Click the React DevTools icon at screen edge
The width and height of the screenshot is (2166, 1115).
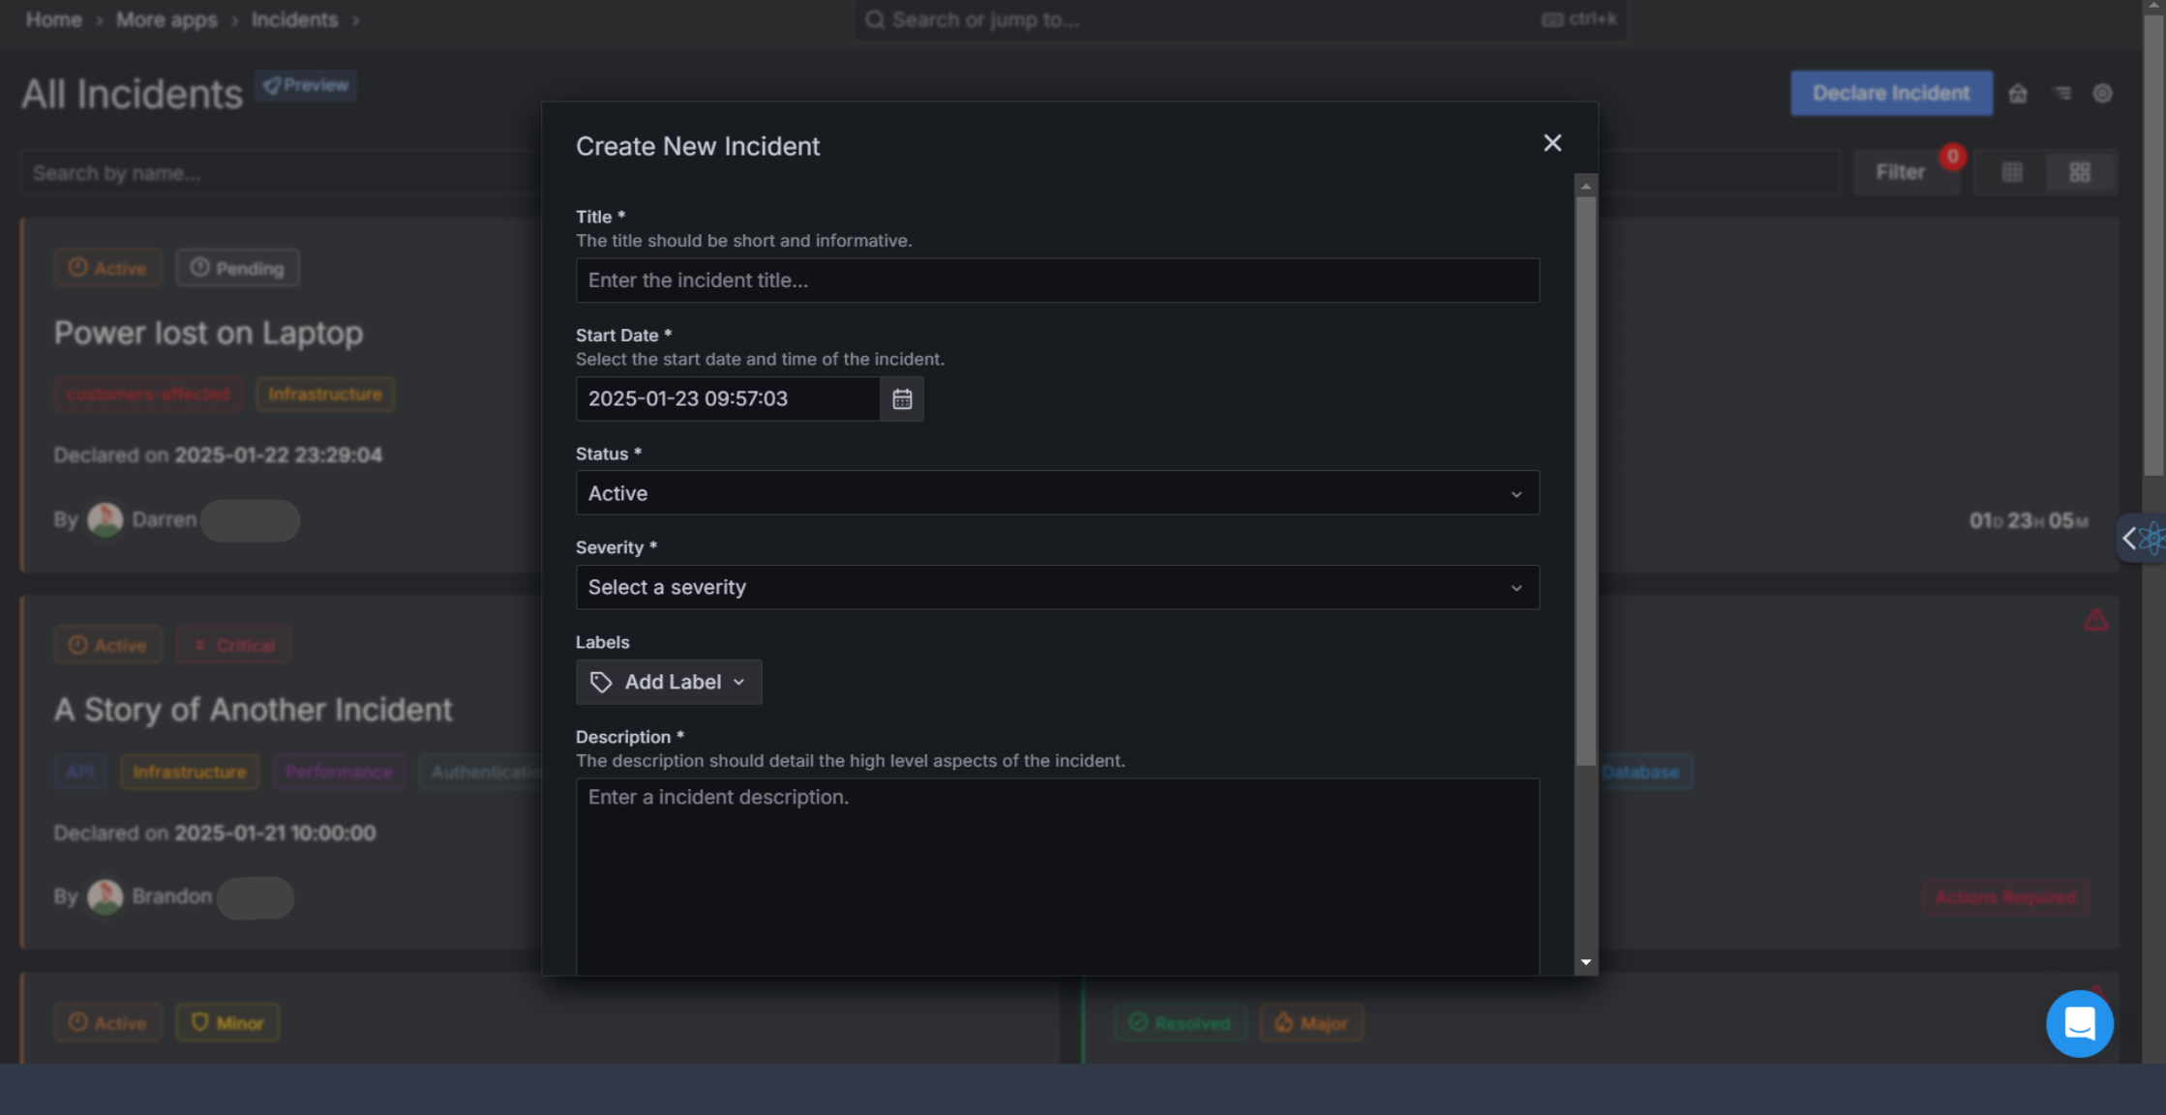[x=2152, y=538]
